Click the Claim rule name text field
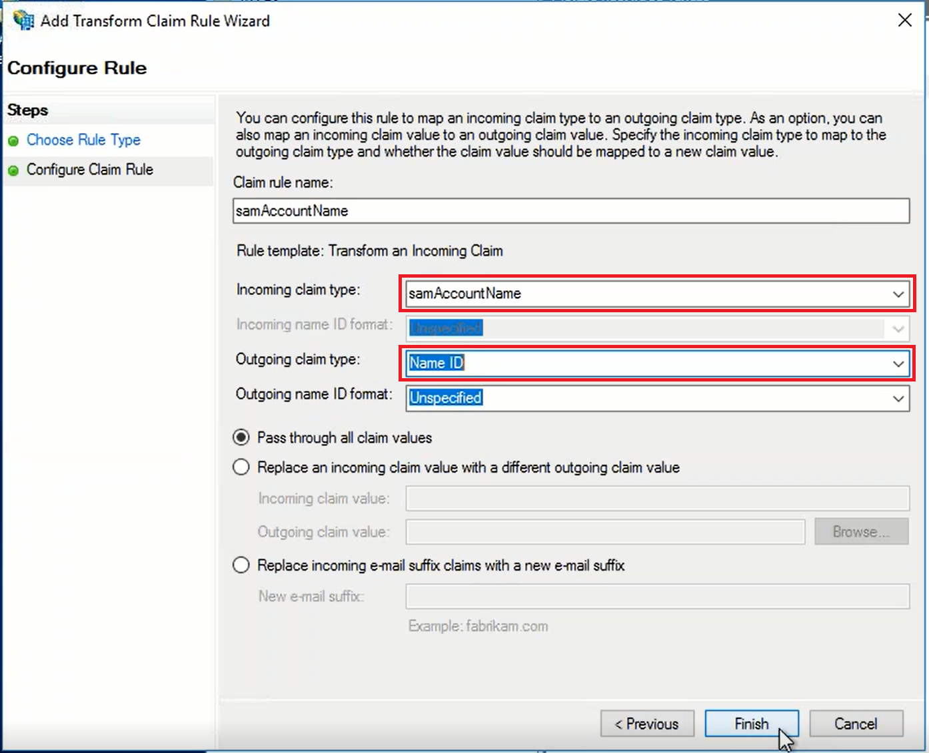 tap(570, 211)
